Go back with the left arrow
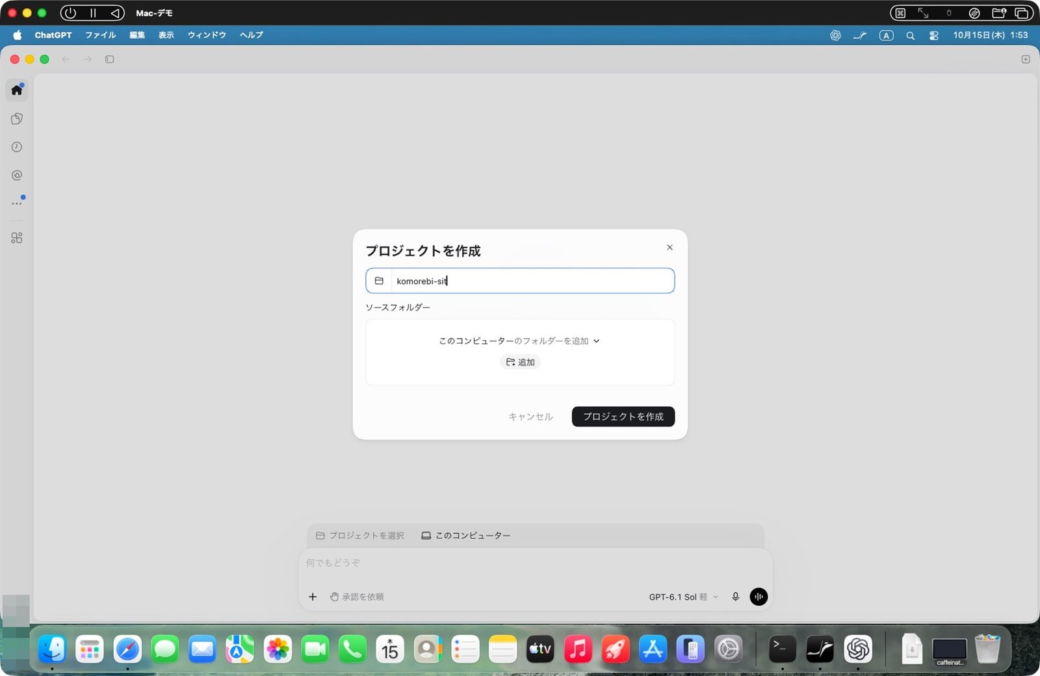The height and width of the screenshot is (676, 1040). (x=66, y=59)
